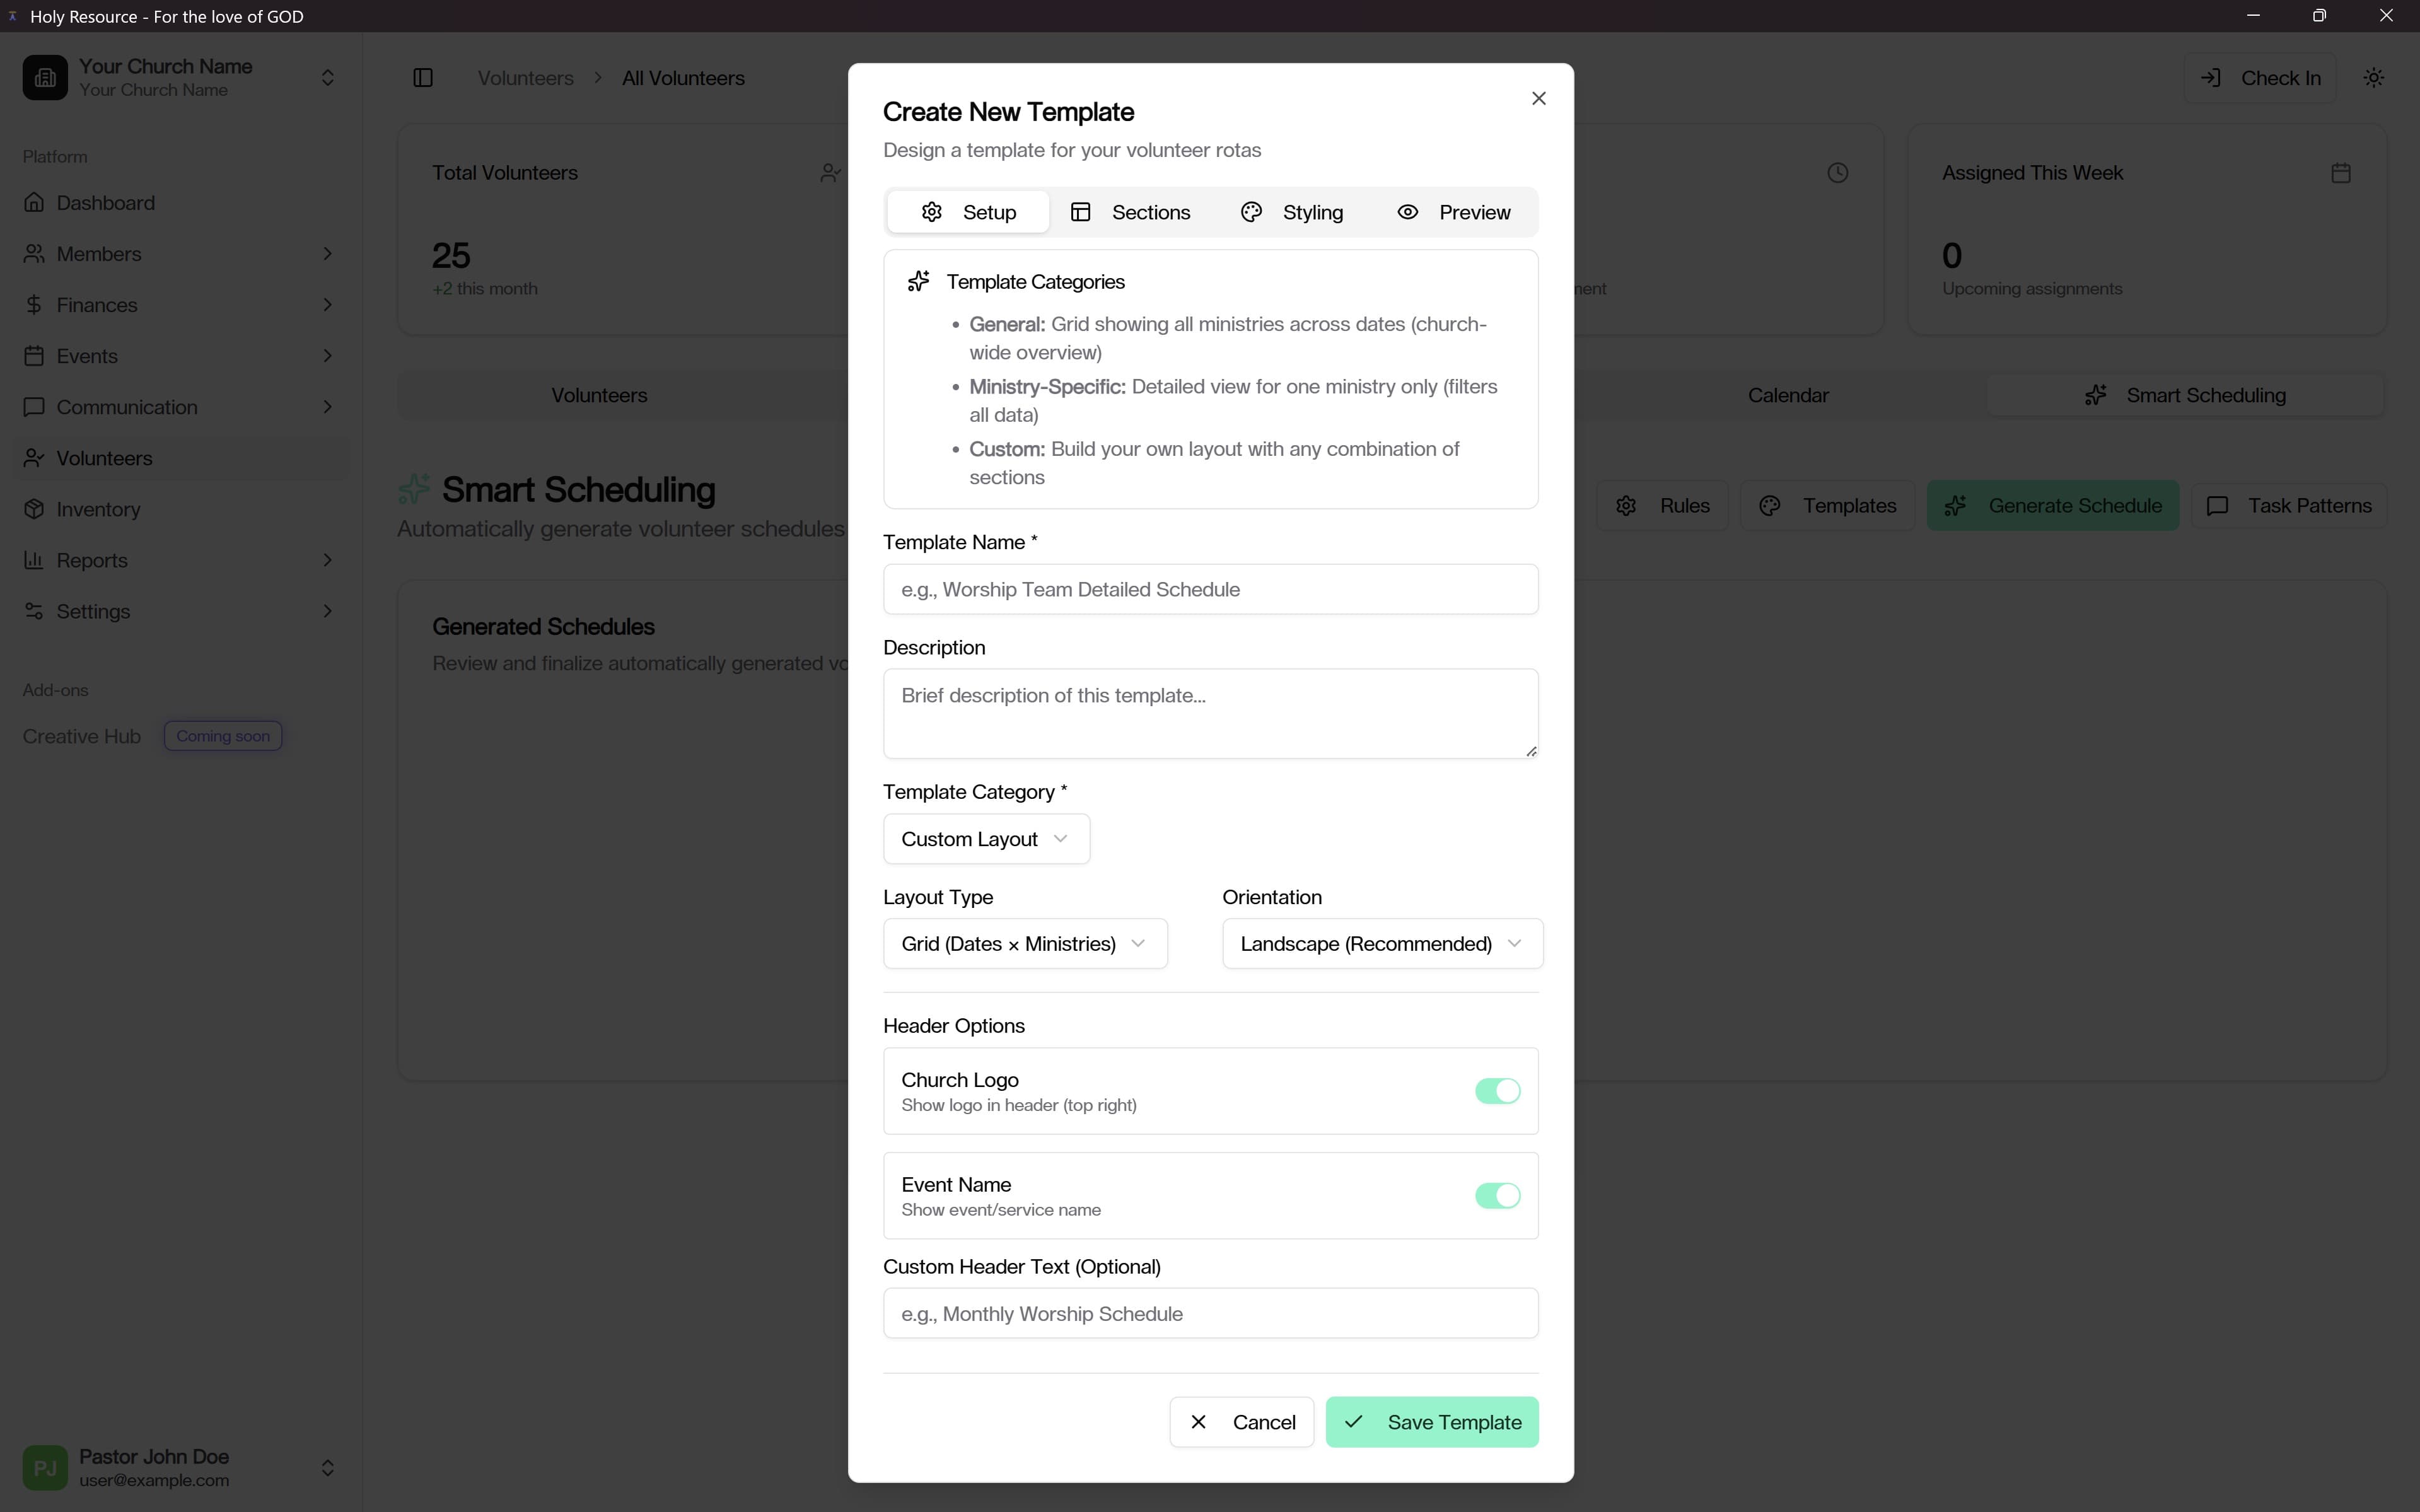The image size is (2420, 1512).
Task: Click the church building logo icon
Action: [45, 78]
